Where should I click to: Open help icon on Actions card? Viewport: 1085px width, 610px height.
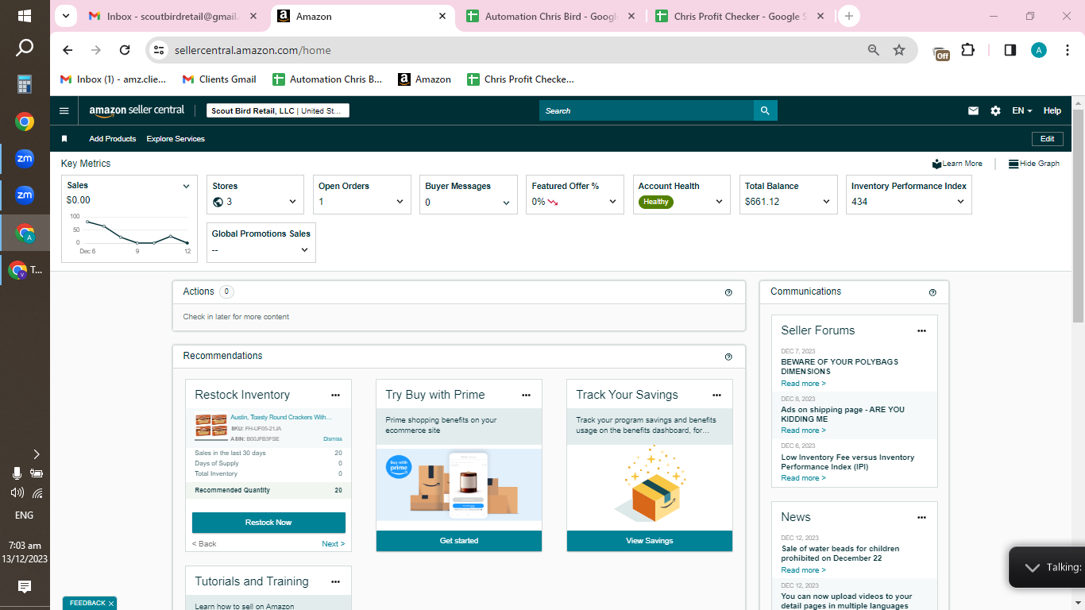tap(728, 292)
